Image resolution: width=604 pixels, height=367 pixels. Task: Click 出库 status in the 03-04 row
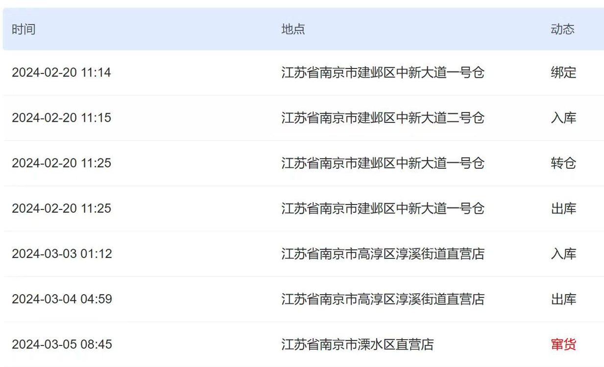tap(563, 299)
